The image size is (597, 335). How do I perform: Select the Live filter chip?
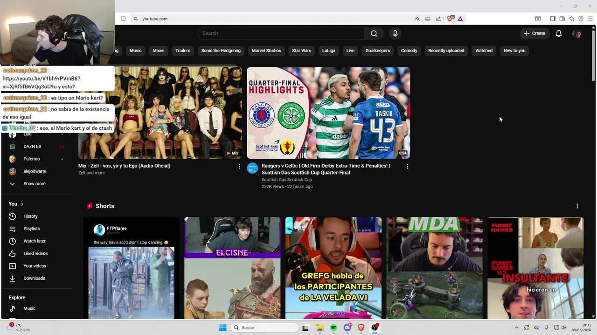(x=350, y=51)
